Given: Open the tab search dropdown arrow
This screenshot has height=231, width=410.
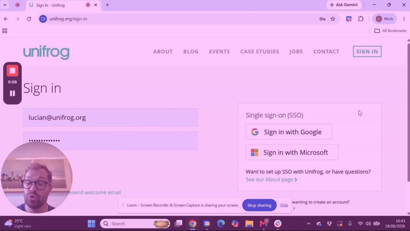Looking at the screenshot, I should point(5,5).
